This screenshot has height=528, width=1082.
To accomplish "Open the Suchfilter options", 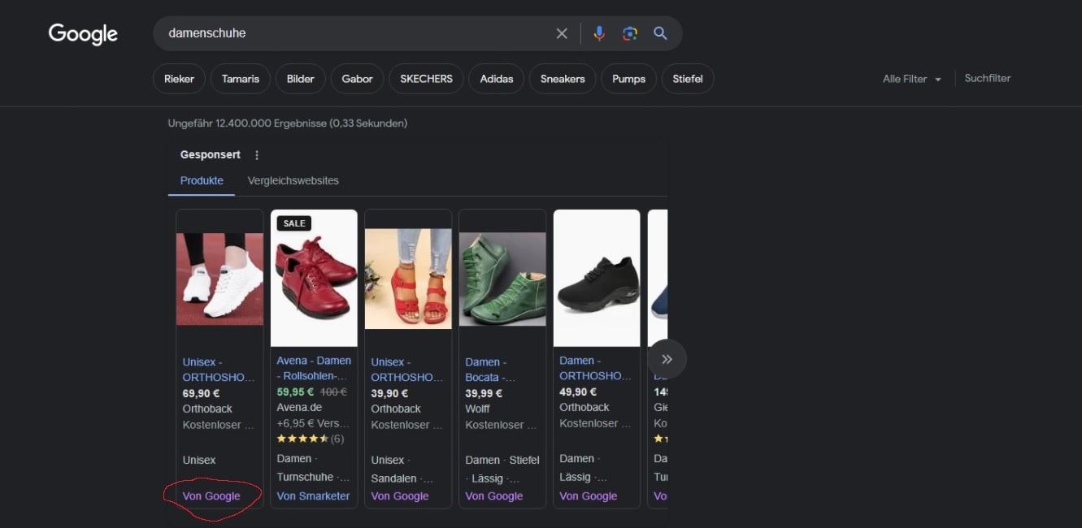I will pyautogui.click(x=988, y=78).
